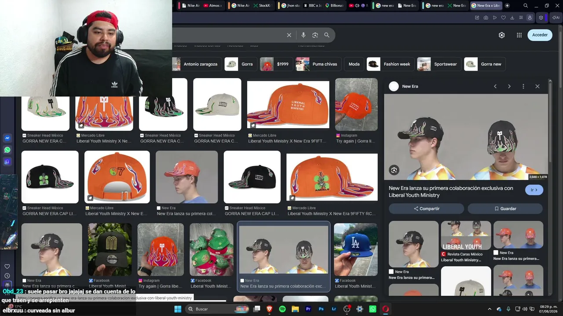Adjust volume from system tray speaker icon
This screenshot has height=316, width=563.
click(525, 309)
